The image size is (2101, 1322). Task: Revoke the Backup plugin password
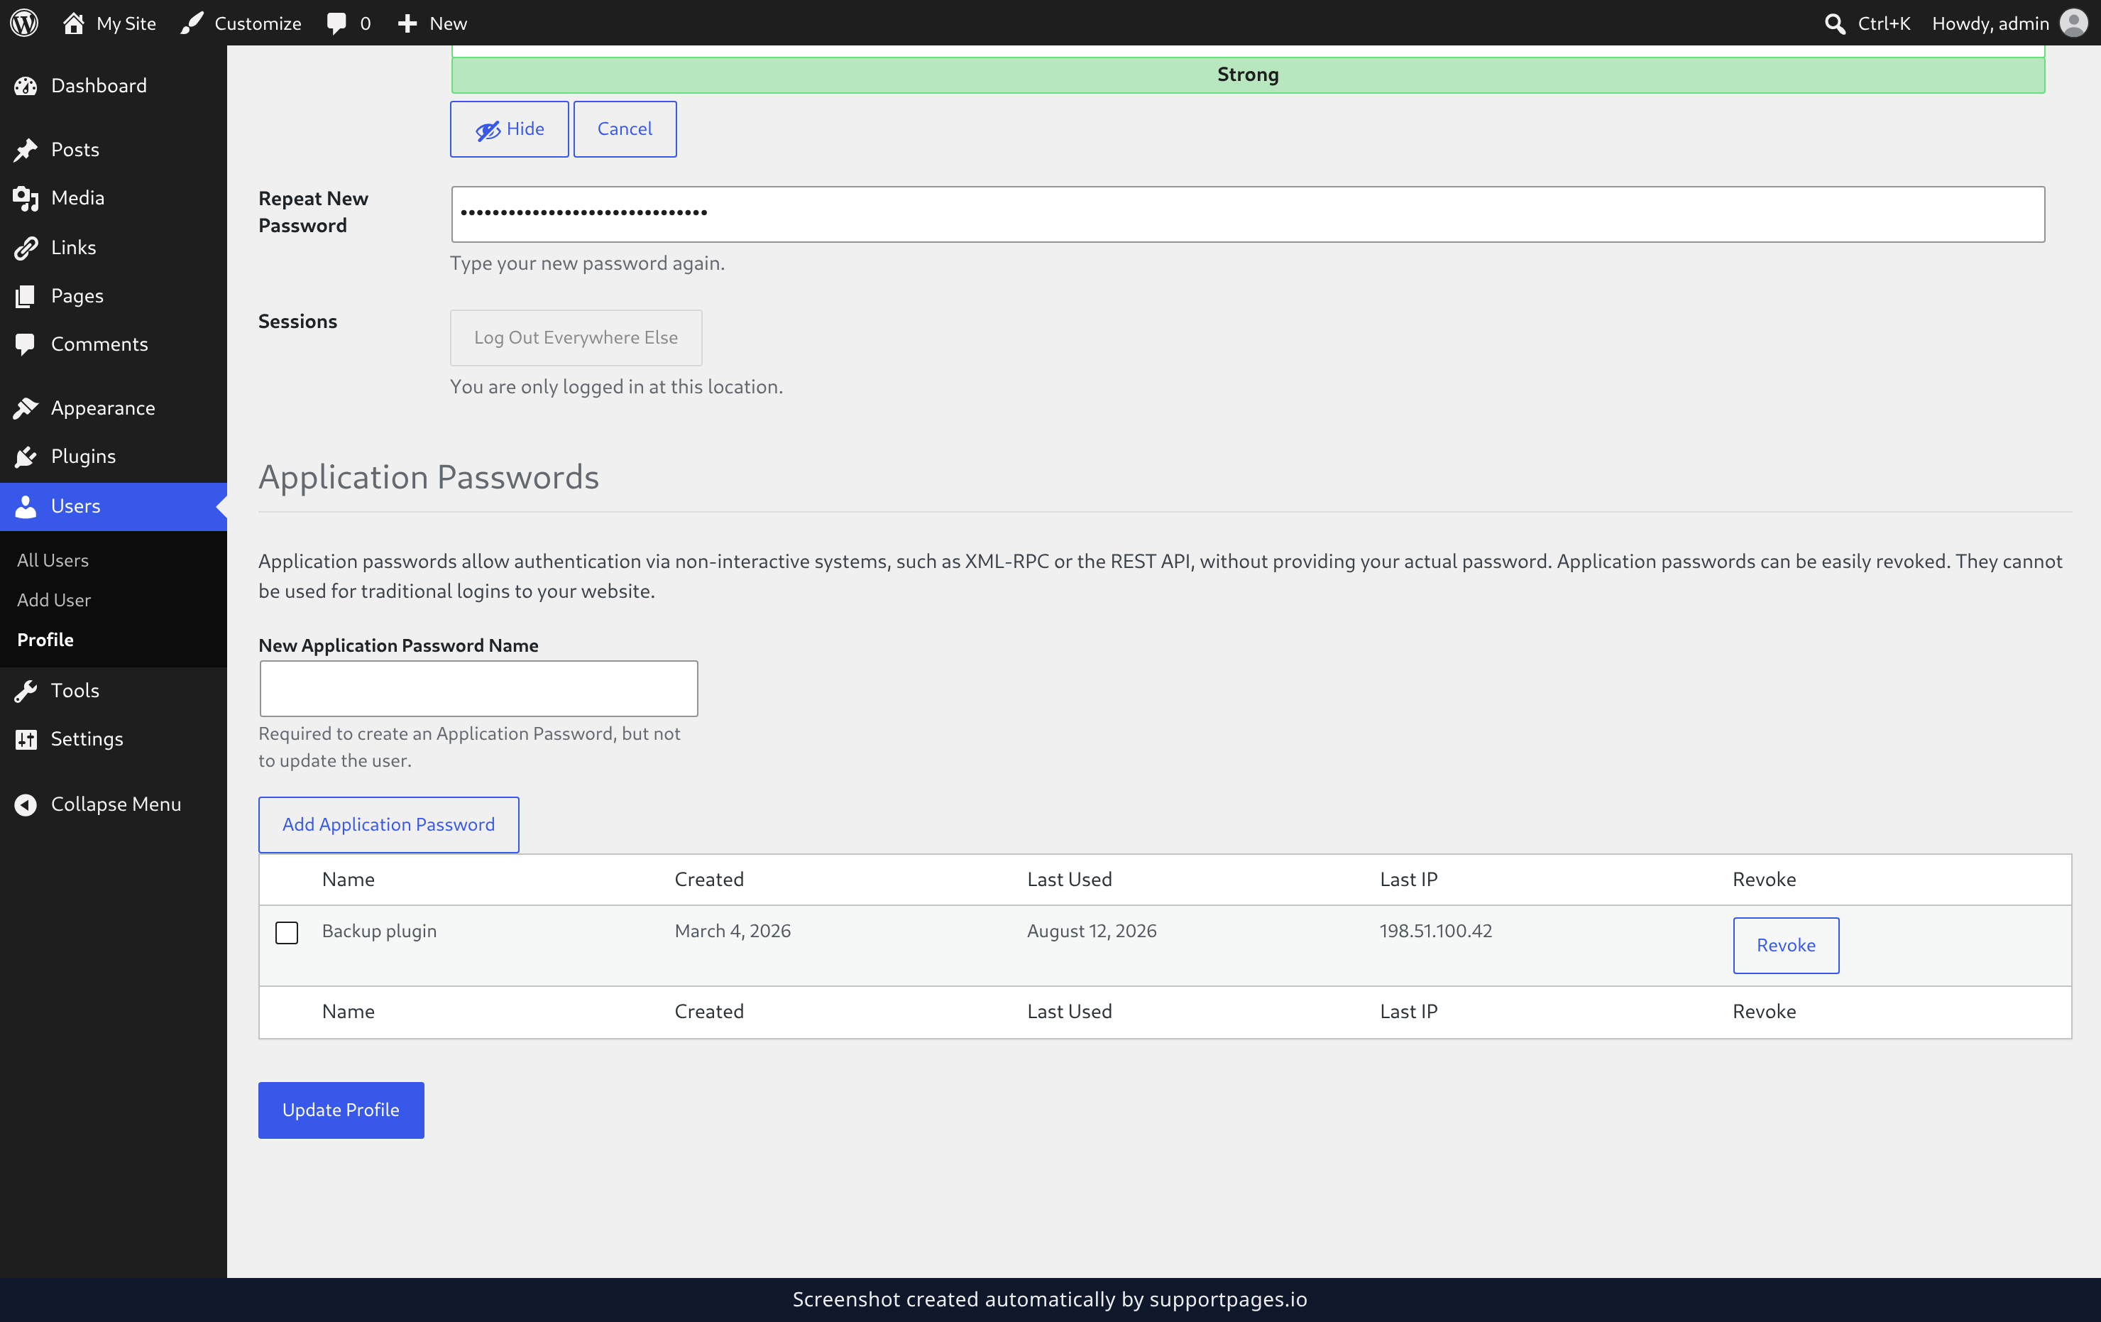click(x=1785, y=945)
